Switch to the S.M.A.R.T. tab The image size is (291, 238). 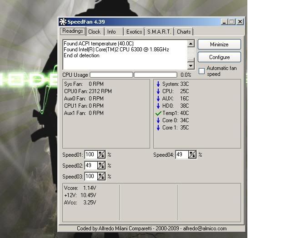159,32
